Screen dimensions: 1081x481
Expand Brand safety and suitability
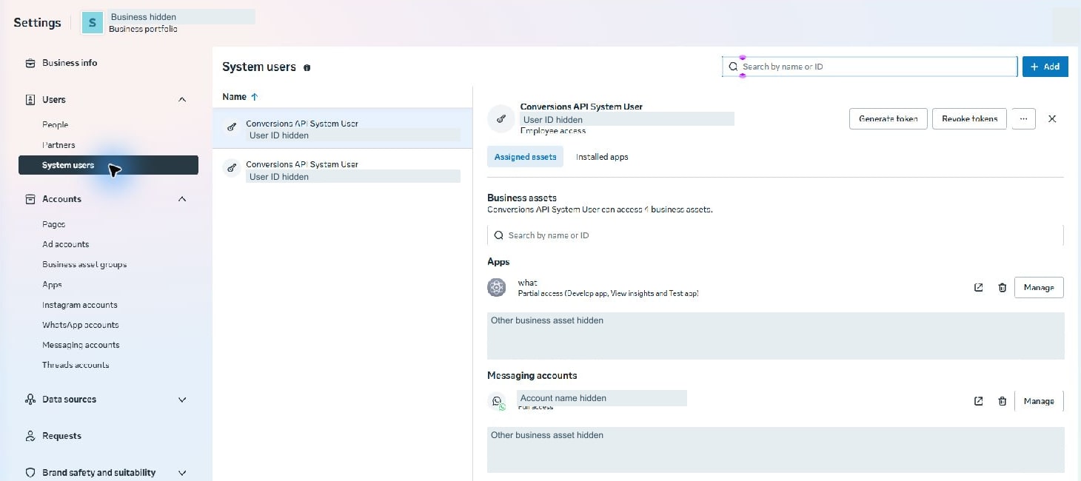coord(182,473)
